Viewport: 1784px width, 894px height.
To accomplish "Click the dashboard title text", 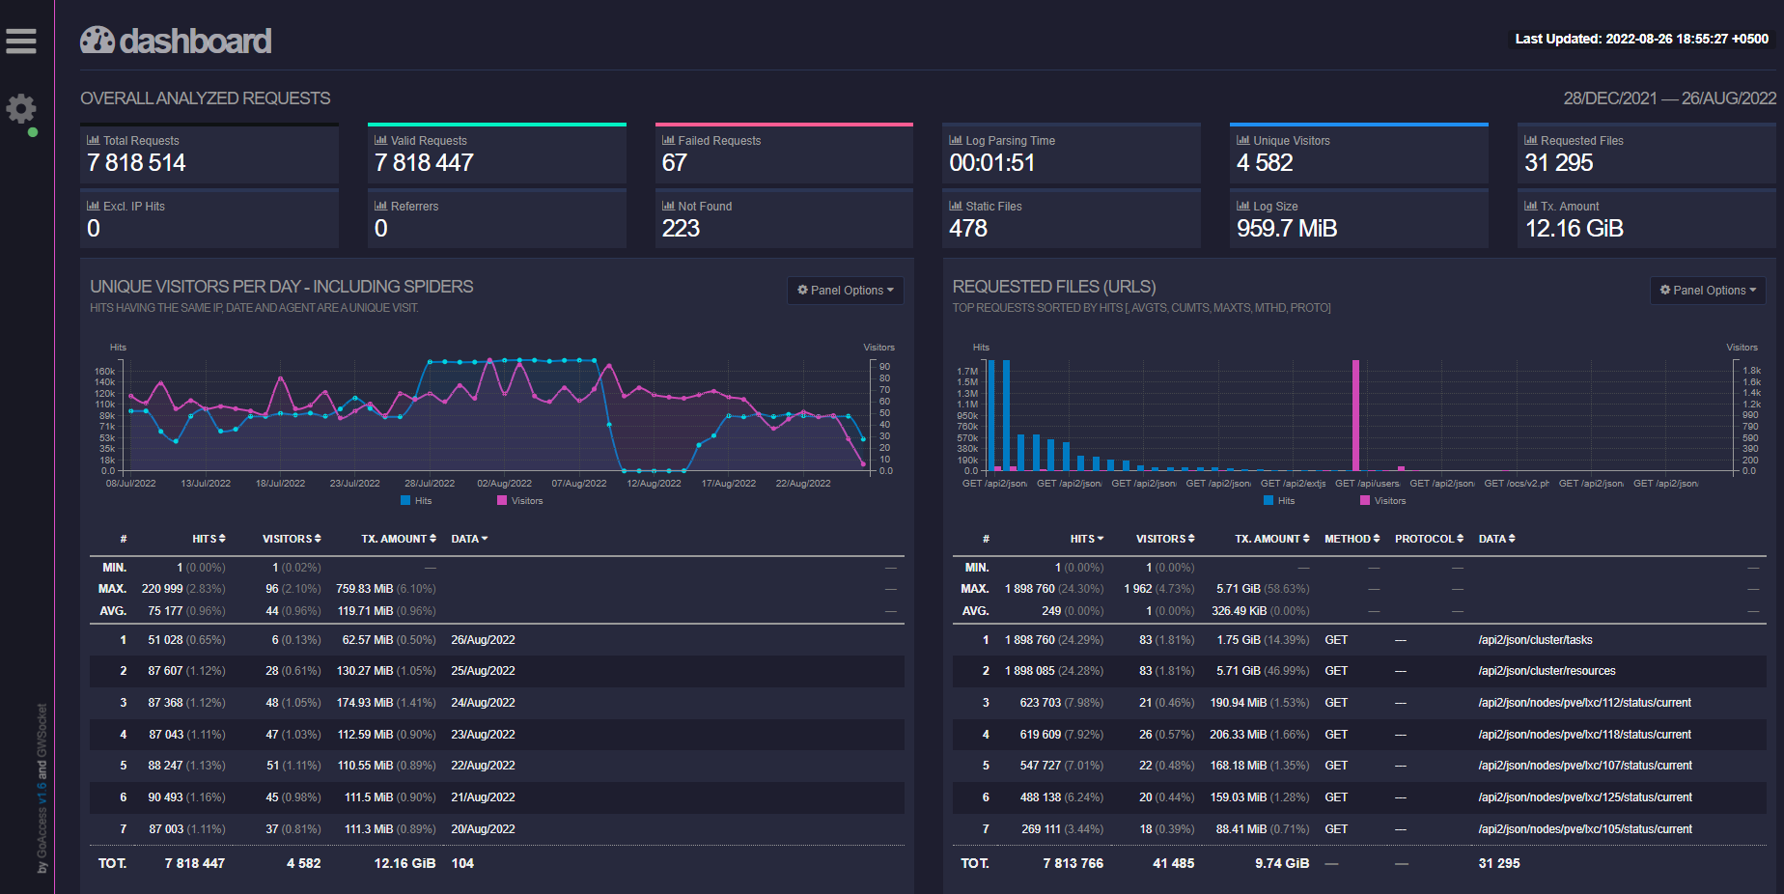I will (195, 41).
